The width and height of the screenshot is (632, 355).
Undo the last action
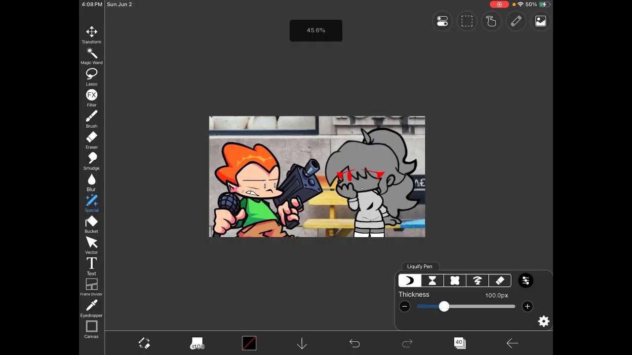point(355,343)
